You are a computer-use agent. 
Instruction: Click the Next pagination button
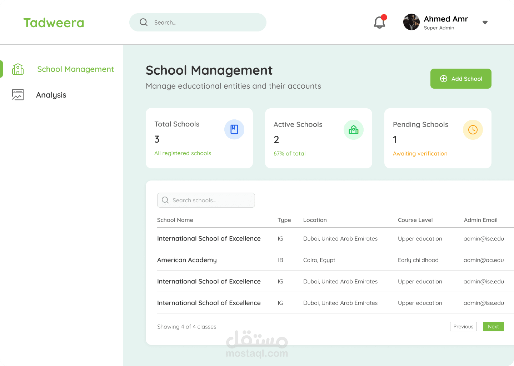pos(493,326)
